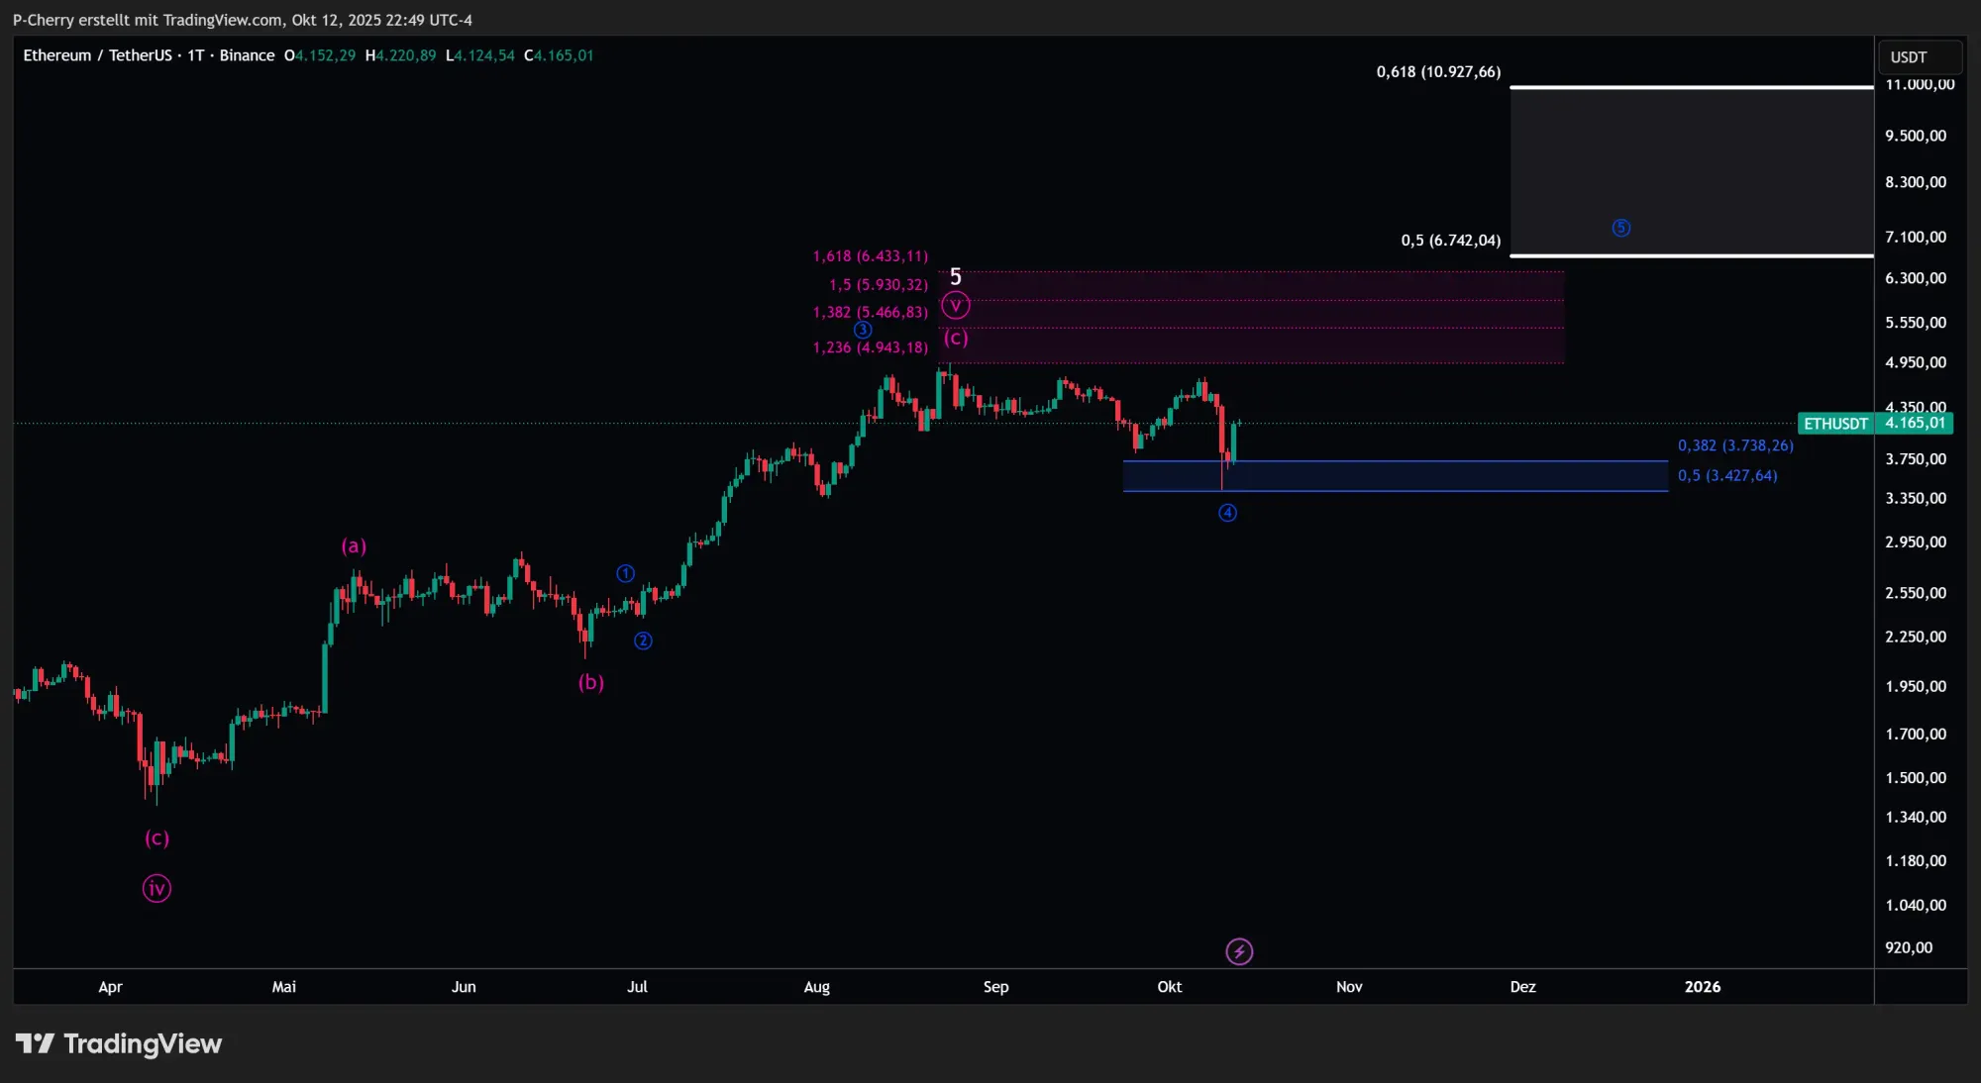This screenshot has height=1083, width=1981.
Task: Click the TradingView logo
Action: (x=119, y=1043)
